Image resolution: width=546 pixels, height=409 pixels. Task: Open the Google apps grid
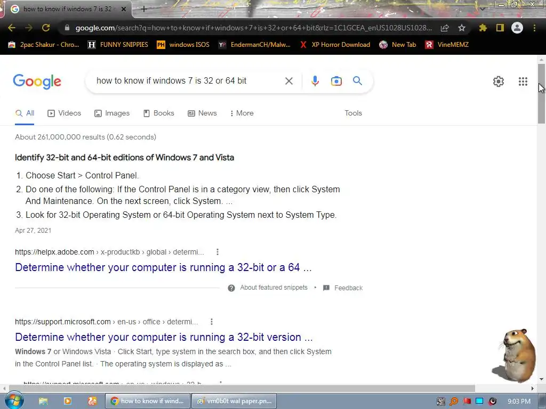(523, 81)
